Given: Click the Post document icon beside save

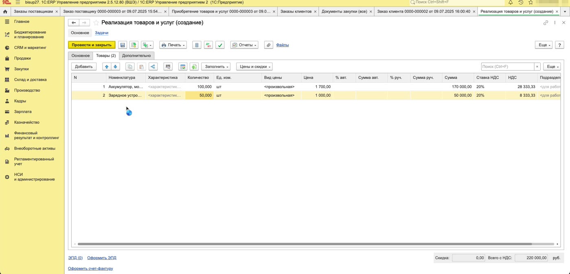Looking at the screenshot, I should pos(134,45).
